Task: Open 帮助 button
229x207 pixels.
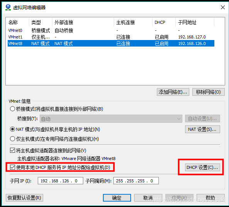Action: point(210,198)
